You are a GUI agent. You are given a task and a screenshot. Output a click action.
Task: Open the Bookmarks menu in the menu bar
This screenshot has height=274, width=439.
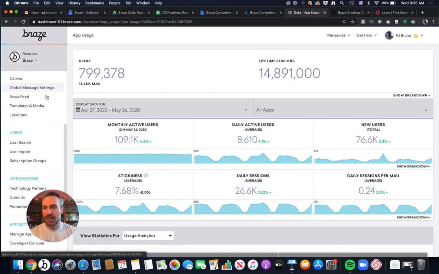[x=94, y=3]
